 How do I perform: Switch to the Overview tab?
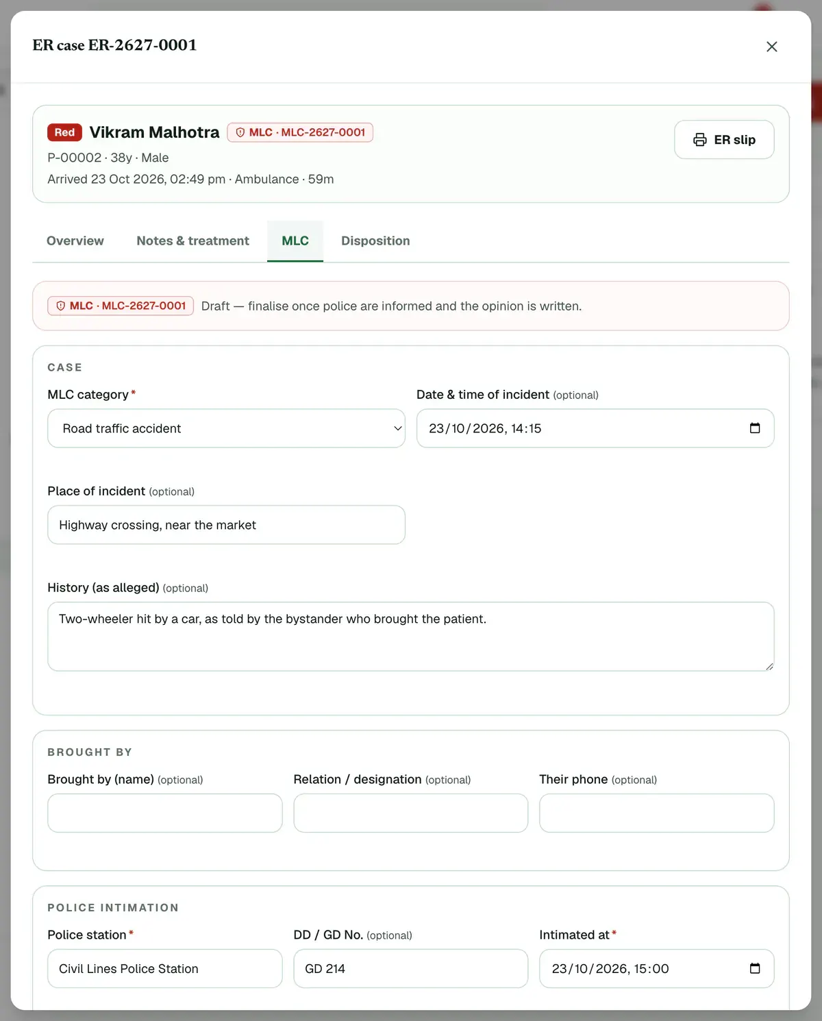[75, 241]
